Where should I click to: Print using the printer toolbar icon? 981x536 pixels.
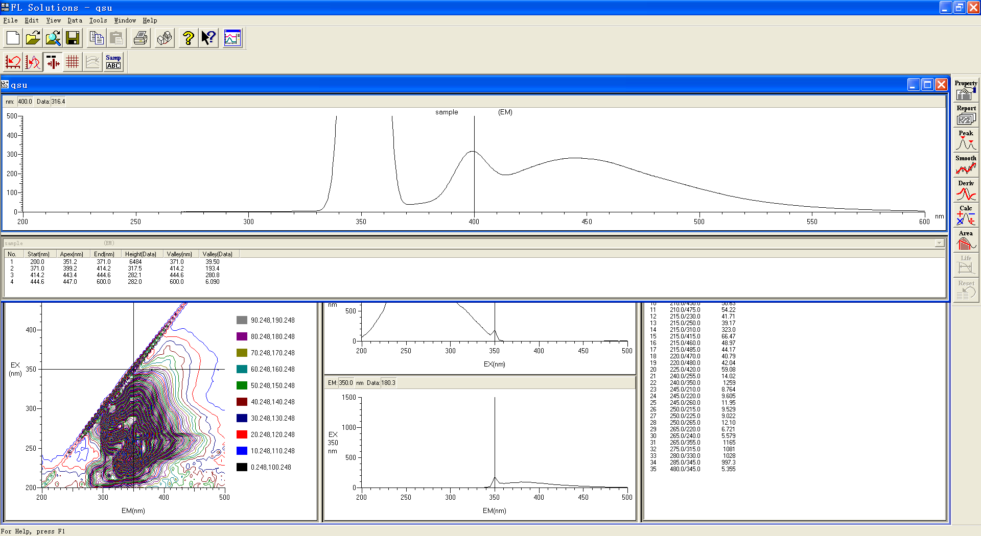click(x=141, y=38)
